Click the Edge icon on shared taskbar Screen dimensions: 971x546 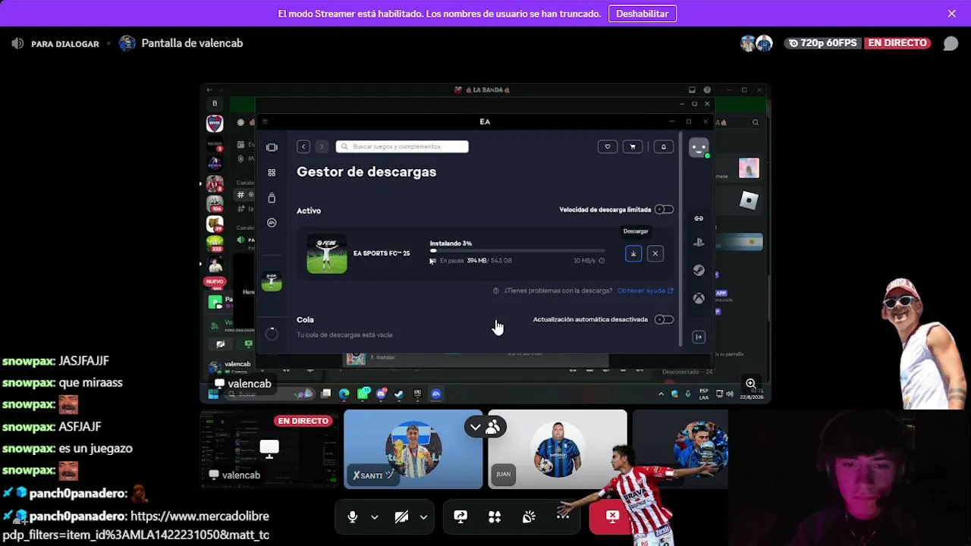(344, 394)
